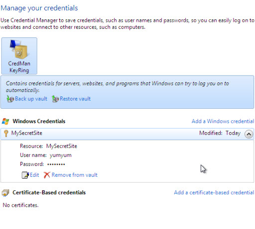The width and height of the screenshot is (255, 229).
Task: Collapse the MySecretSite credential with the chevron
Action: (x=249, y=134)
